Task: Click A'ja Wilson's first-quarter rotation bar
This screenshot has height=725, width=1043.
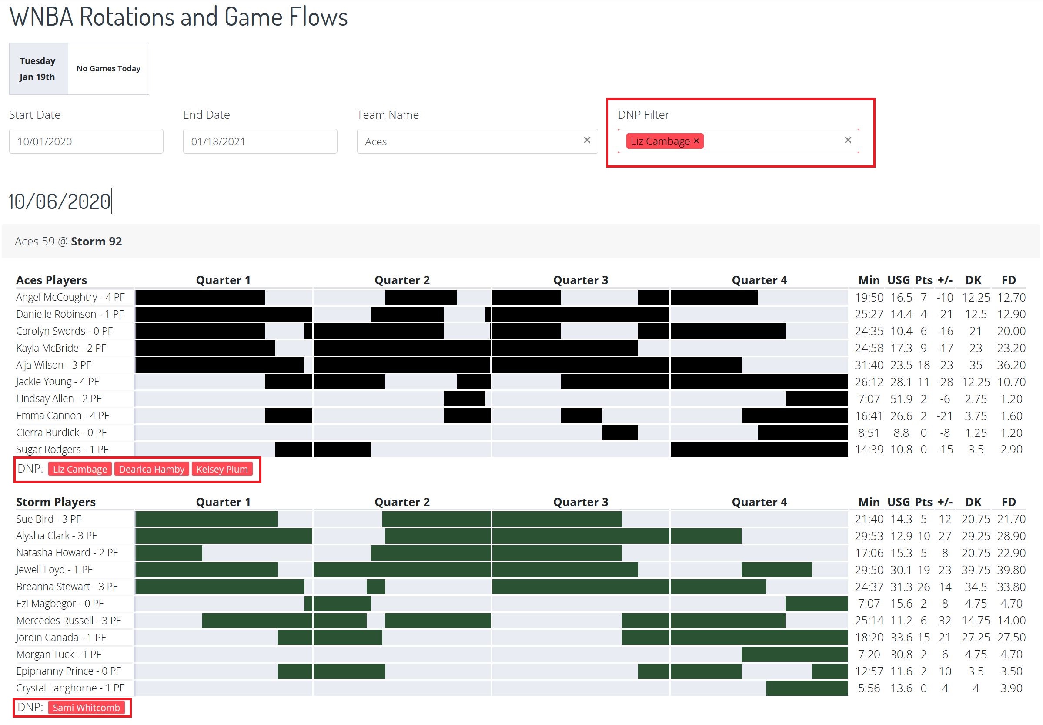Action: pos(220,365)
